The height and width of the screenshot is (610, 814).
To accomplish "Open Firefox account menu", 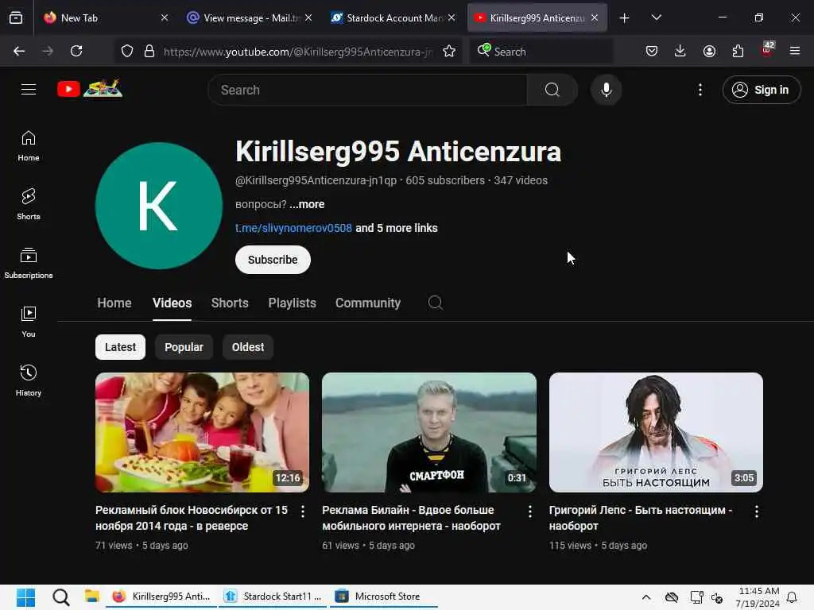I will tap(709, 51).
